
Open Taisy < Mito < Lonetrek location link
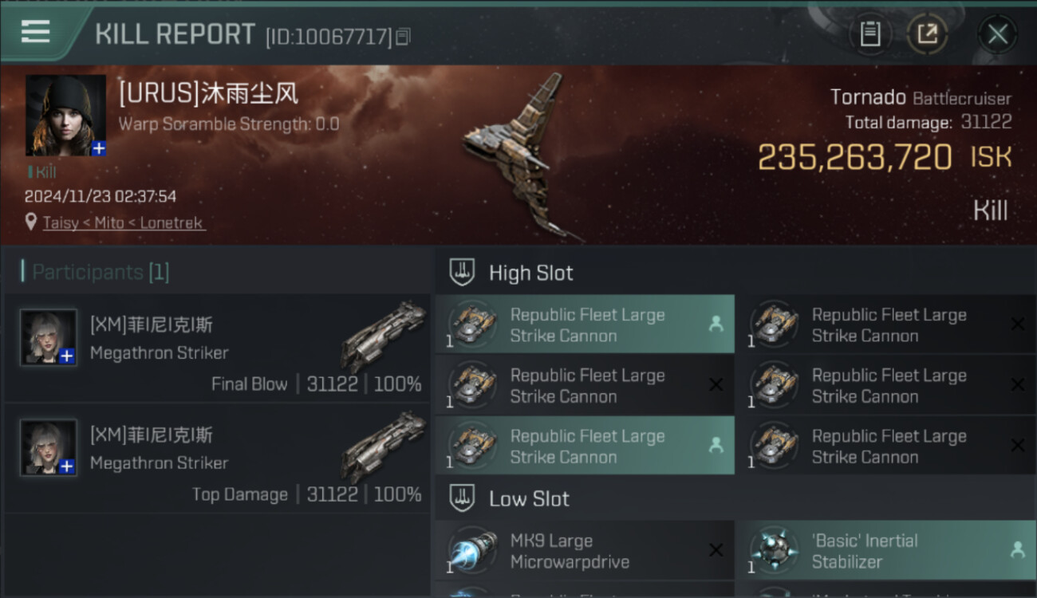124,222
